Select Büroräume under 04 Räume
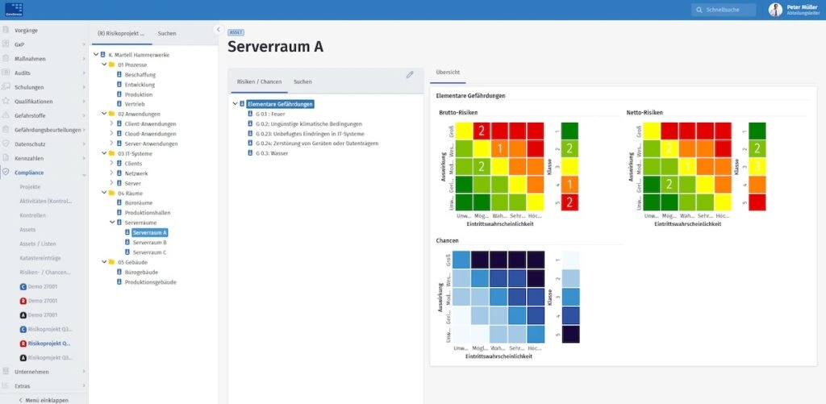This screenshot has width=826, height=404. [139, 202]
